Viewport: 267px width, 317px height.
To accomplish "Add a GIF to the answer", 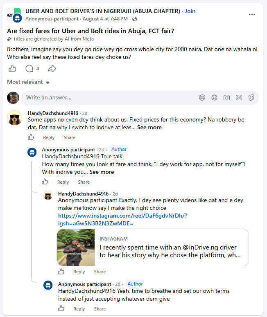I will pyautogui.click(x=239, y=98).
